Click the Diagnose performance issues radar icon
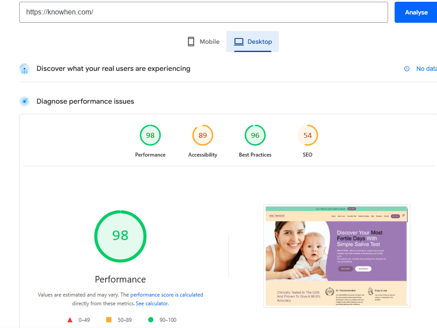 coord(24,101)
